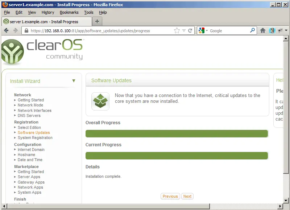Screen dimensions: 290x210
Task: Open the add-on dropdown arrow beside the bug icon
Action: click(x=286, y=30)
